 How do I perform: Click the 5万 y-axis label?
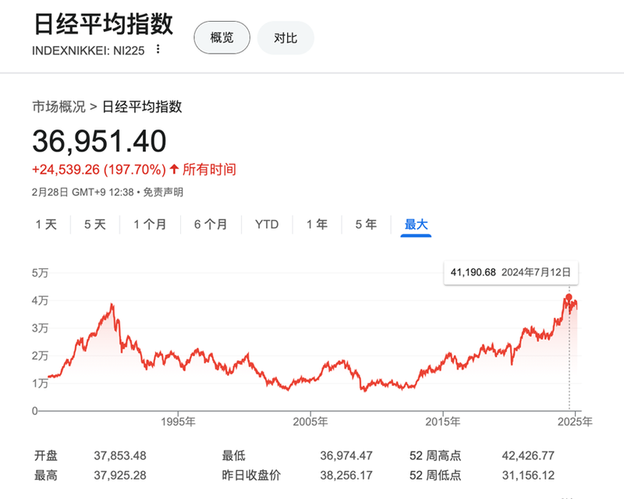pos(41,273)
